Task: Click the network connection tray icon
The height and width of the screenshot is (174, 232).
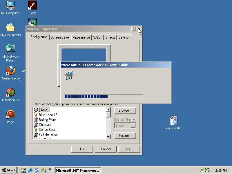Action: (207, 170)
